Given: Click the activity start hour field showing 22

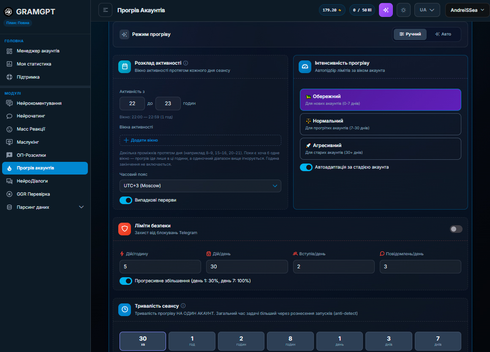Looking at the screenshot, I should (x=132, y=104).
